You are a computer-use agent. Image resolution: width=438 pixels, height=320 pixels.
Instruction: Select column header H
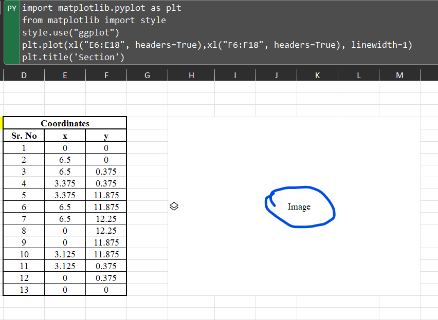point(191,74)
